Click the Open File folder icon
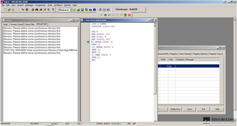 (9, 10)
